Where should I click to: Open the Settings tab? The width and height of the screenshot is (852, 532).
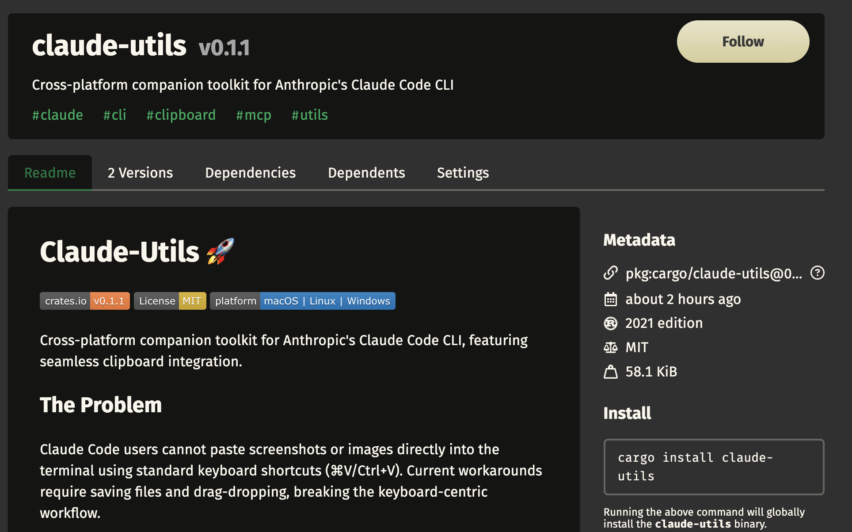click(463, 173)
